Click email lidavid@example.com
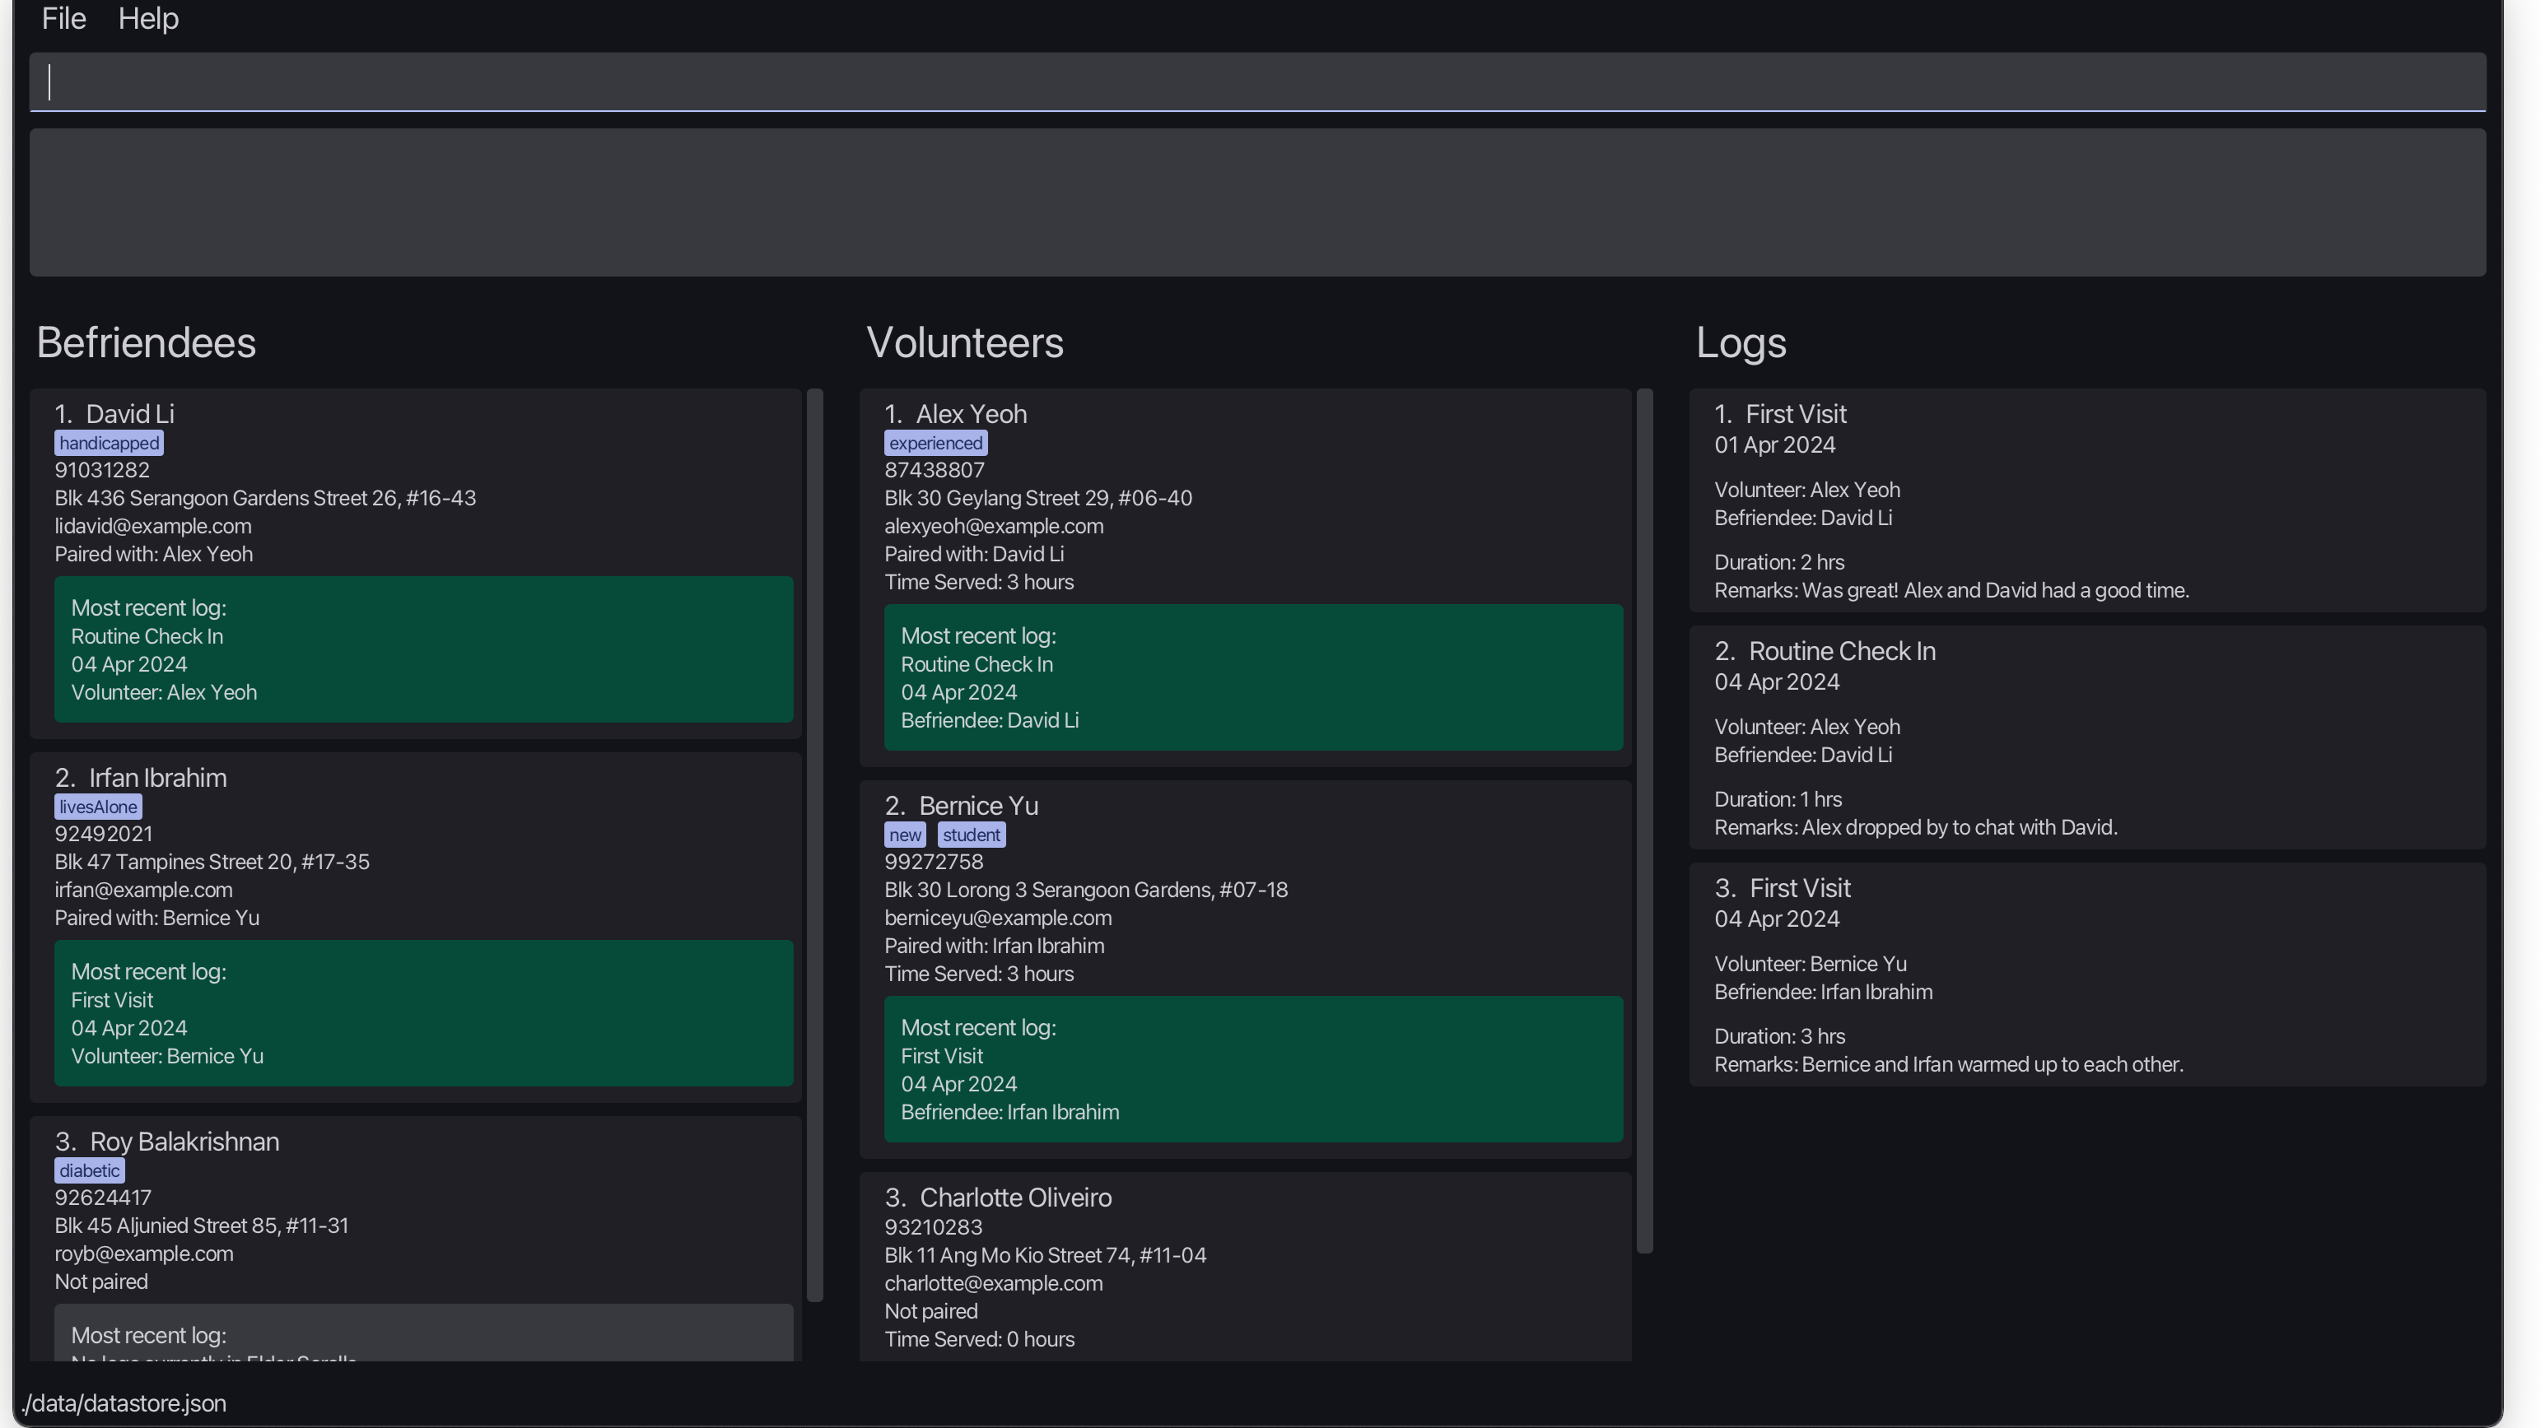The height and width of the screenshot is (1428, 2540). [153, 526]
